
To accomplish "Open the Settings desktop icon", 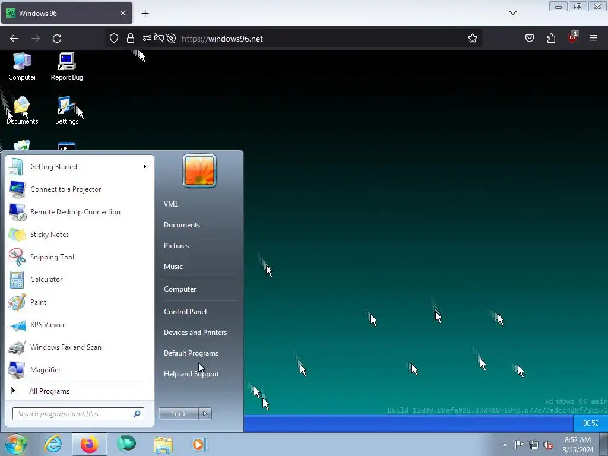I will (66, 110).
